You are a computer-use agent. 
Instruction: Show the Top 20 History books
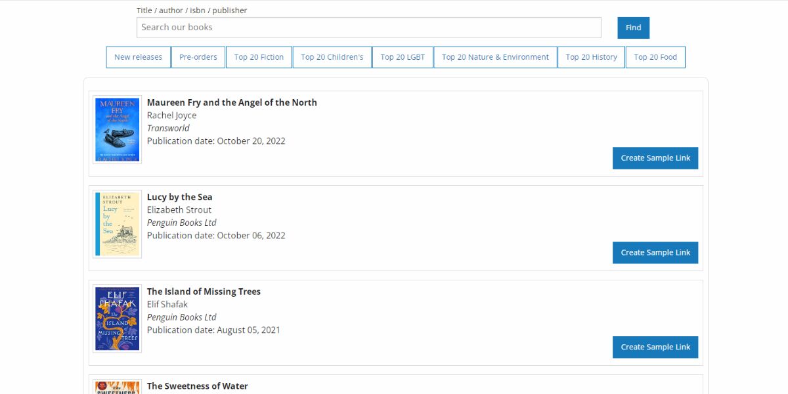click(x=591, y=57)
